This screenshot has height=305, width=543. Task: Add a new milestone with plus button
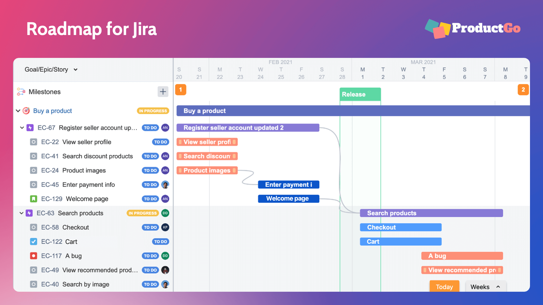click(163, 91)
